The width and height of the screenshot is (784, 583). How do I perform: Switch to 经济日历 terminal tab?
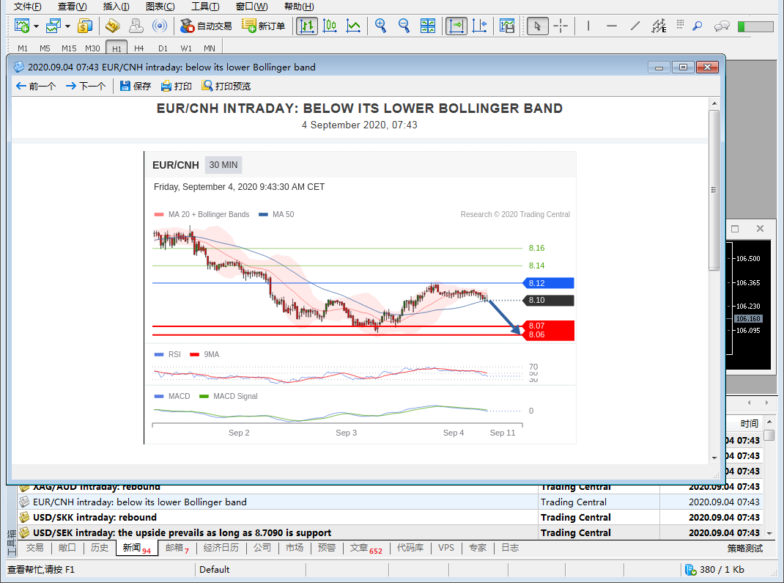coord(221,548)
